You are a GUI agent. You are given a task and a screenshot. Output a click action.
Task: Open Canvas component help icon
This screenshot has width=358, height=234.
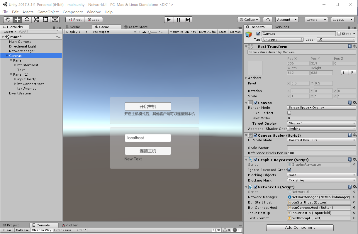pos(349,103)
